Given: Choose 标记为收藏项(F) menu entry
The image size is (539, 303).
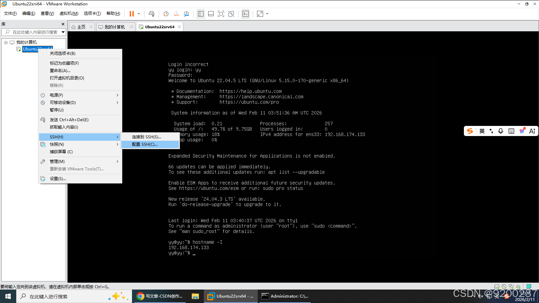Looking at the screenshot, I should [x=64, y=63].
